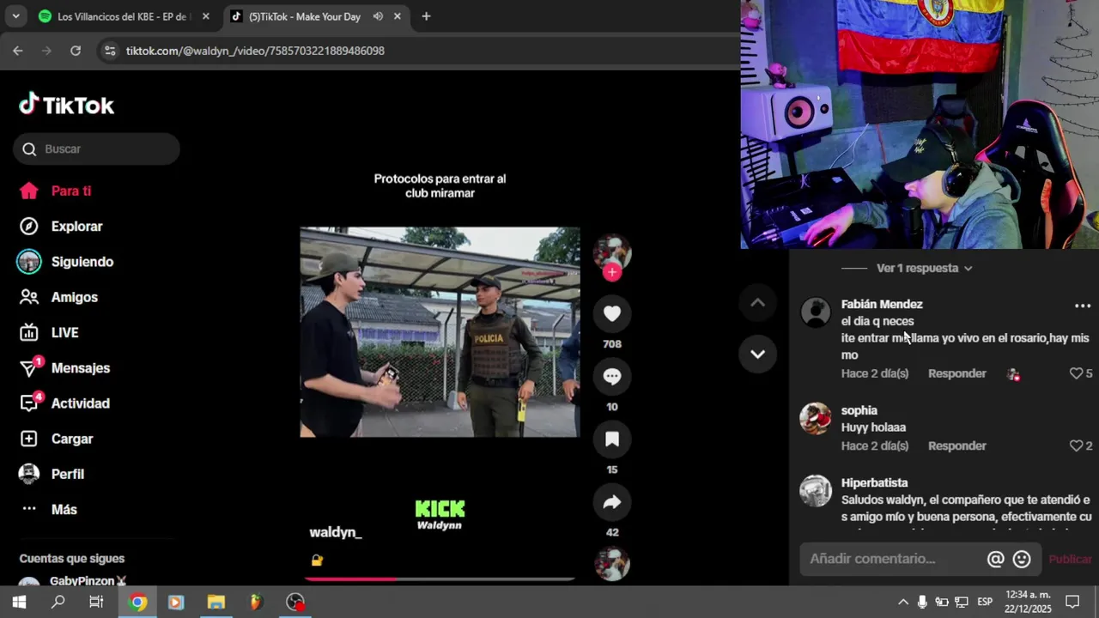Open options on Fabián Mendez comment
This screenshot has width=1099, height=618.
point(1083,306)
